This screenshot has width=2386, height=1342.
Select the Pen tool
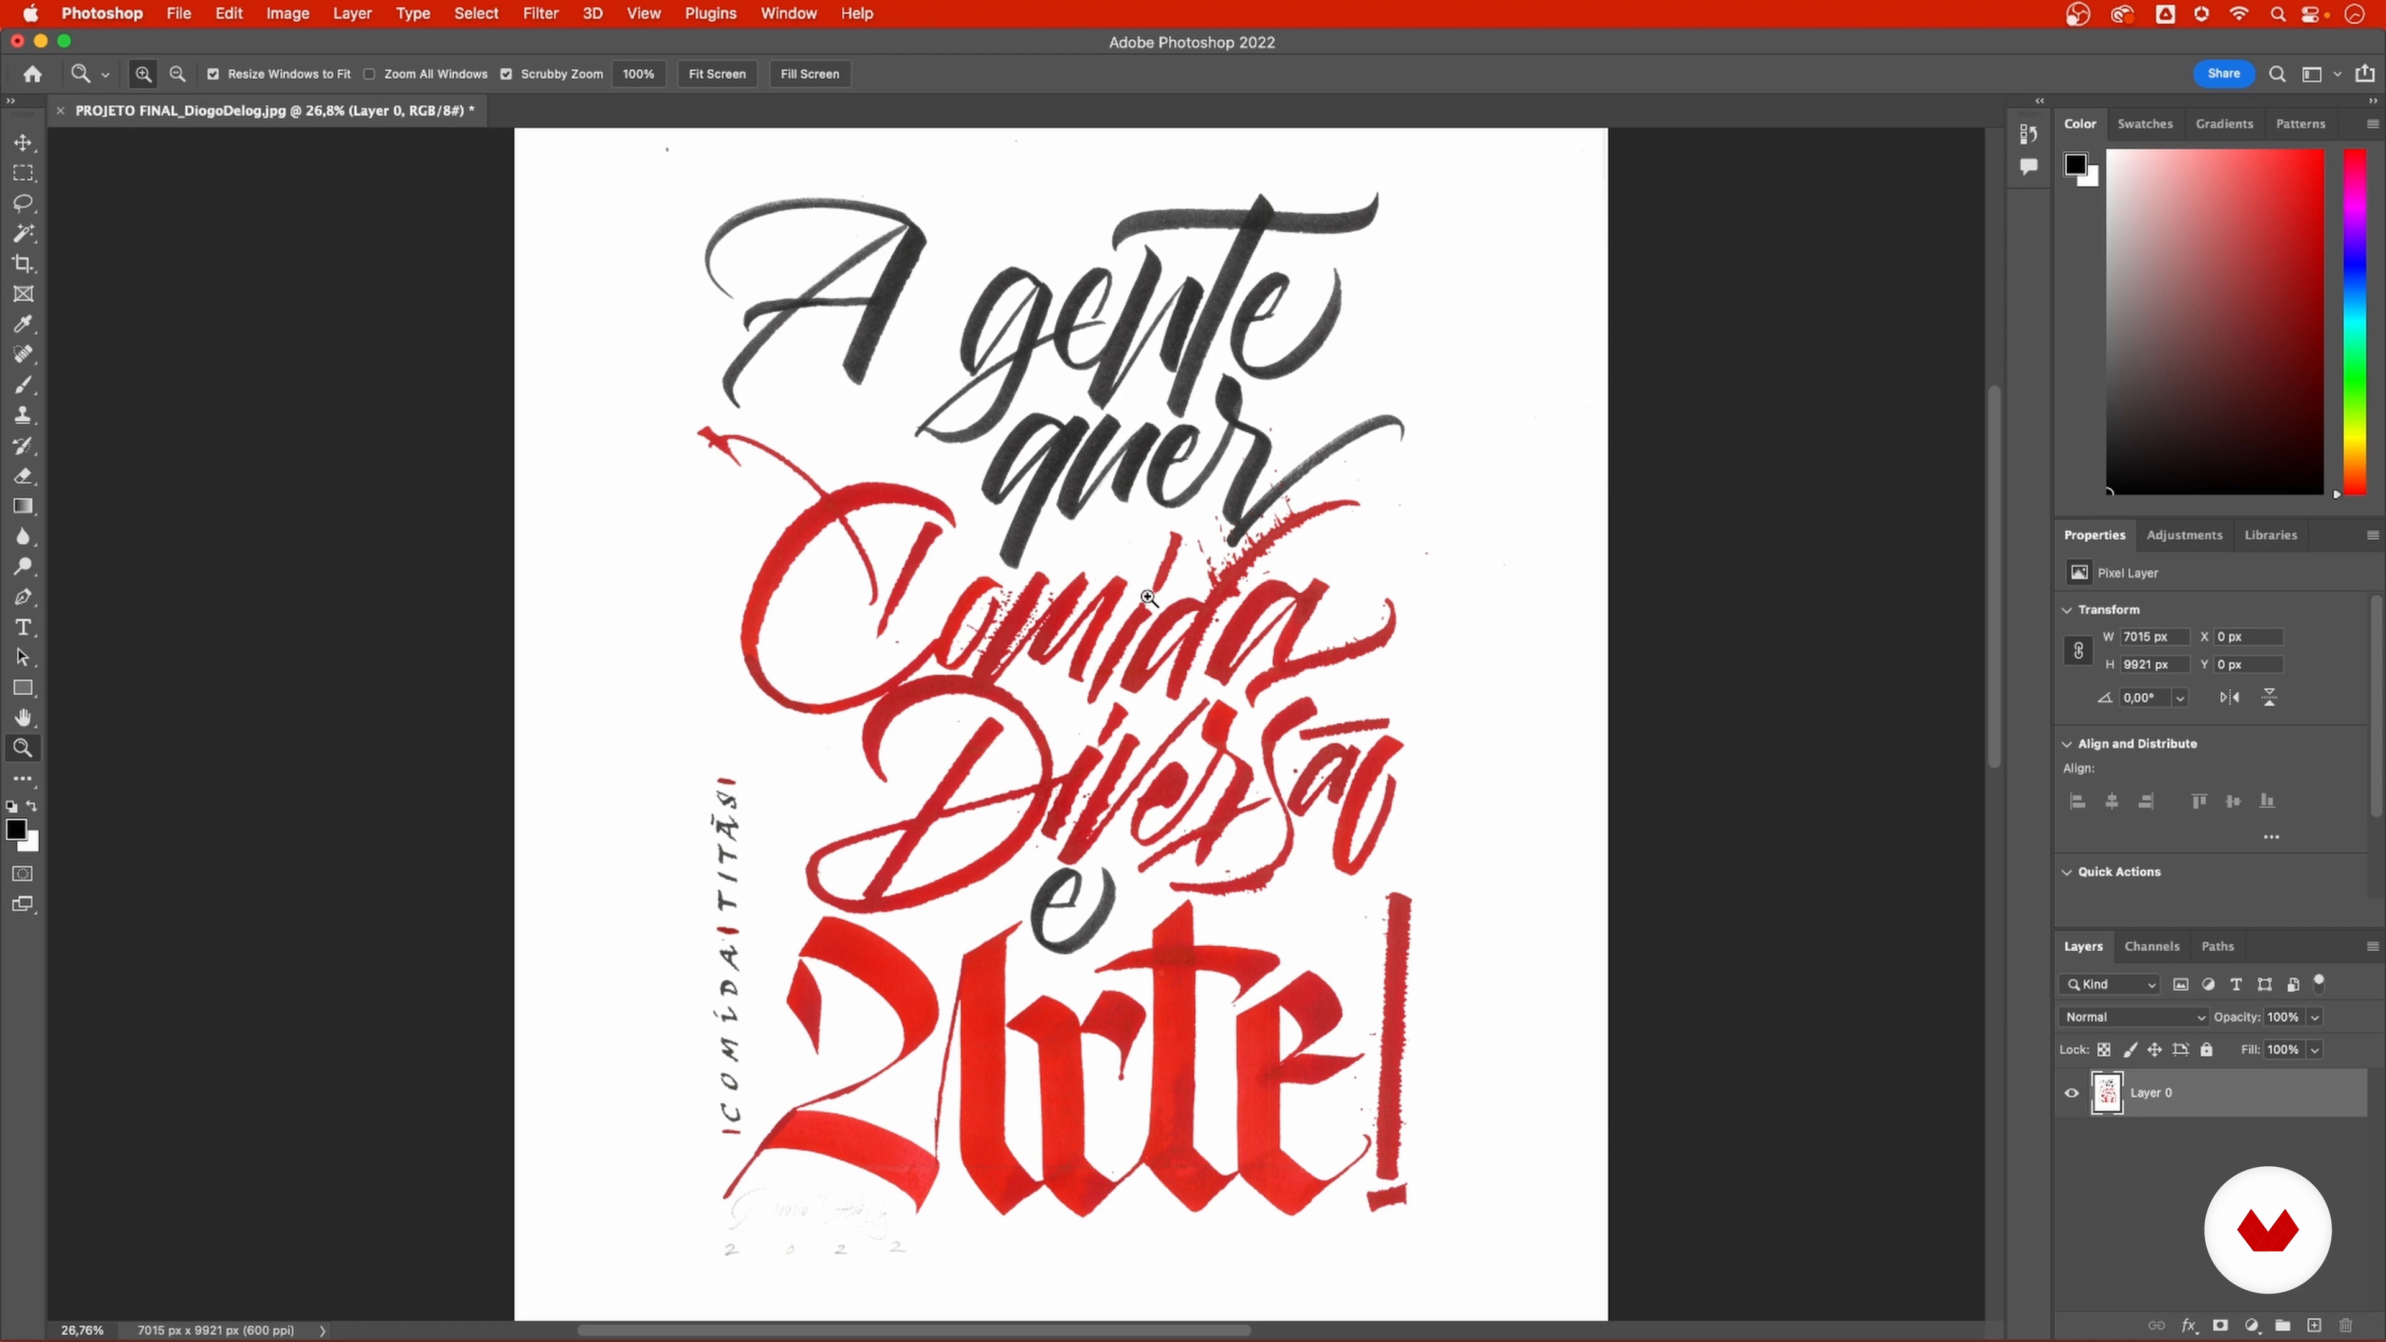[x=23, y=597]
